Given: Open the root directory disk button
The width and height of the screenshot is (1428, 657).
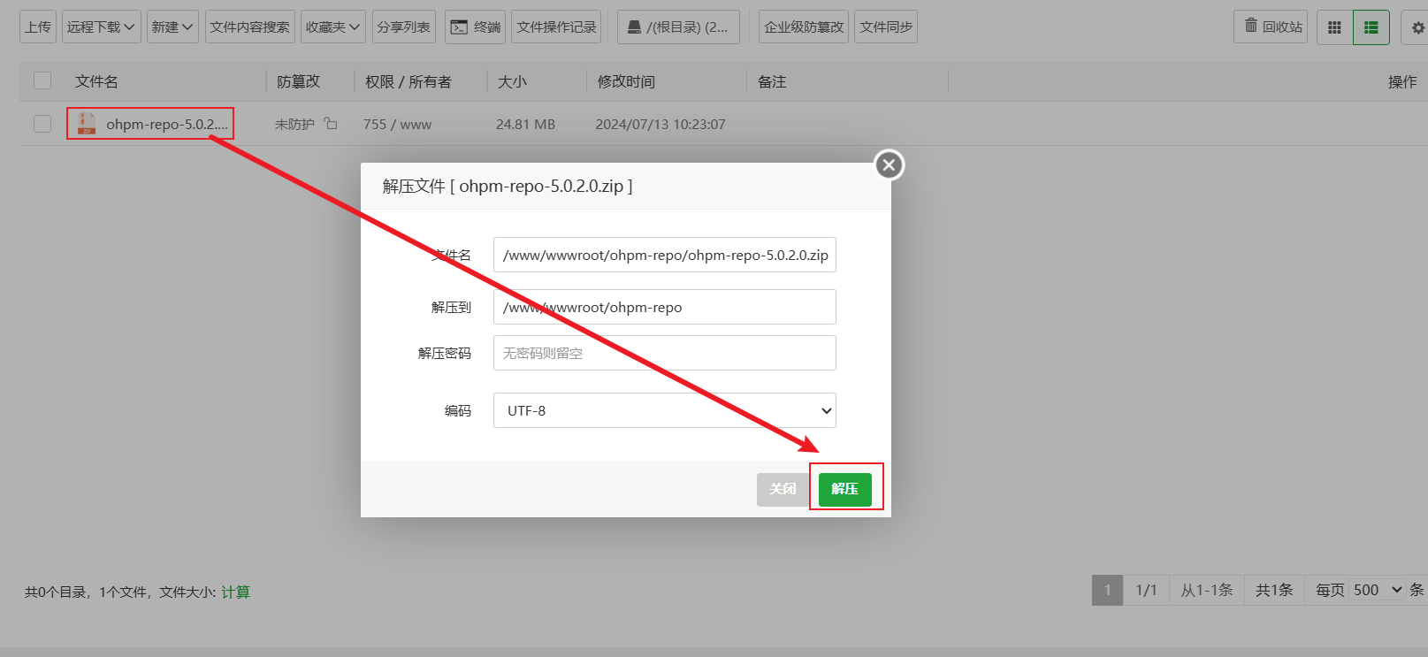Looking at the screenshot, I should [678, 27].
